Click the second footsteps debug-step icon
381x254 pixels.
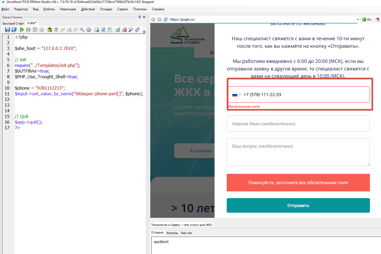coord(69,30)
